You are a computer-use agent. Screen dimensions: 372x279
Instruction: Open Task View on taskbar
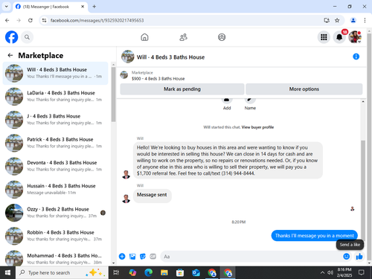point(116,273)
